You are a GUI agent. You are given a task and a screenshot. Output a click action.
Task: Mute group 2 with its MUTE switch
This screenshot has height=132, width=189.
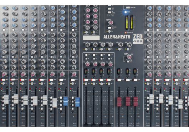point(94,80)
